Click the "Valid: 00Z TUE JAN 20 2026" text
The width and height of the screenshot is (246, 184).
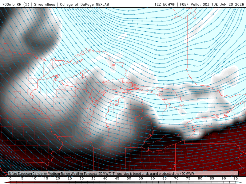pyautogui.click(x=217, y=4)
